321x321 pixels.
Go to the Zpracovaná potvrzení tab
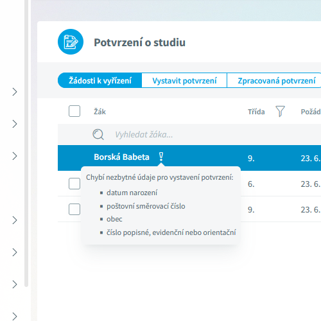pos(276,80)
